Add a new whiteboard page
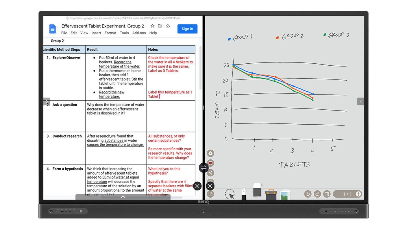407x229 pixels. click(358, 194)
